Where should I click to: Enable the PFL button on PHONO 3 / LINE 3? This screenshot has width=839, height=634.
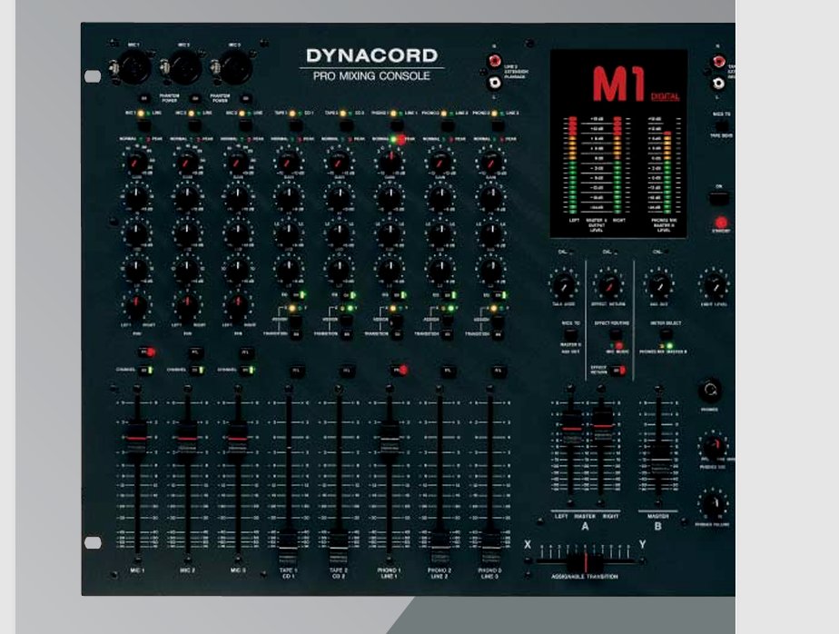coord(498,370)
